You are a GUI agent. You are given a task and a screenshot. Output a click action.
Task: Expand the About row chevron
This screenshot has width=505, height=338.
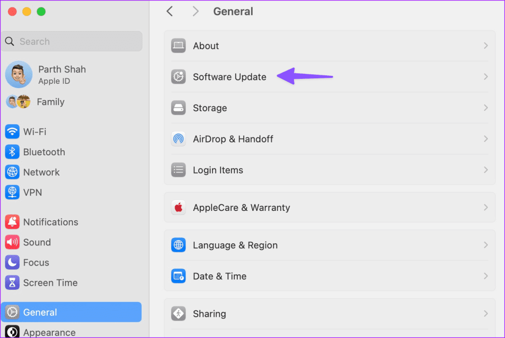click(486, 45)
